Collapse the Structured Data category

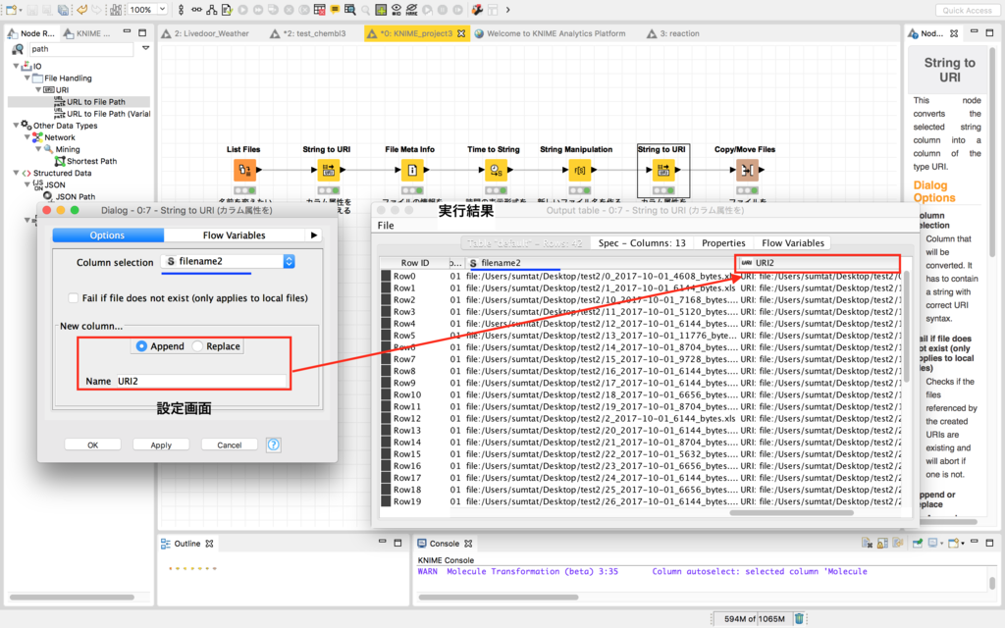click(x=16, y=173)
